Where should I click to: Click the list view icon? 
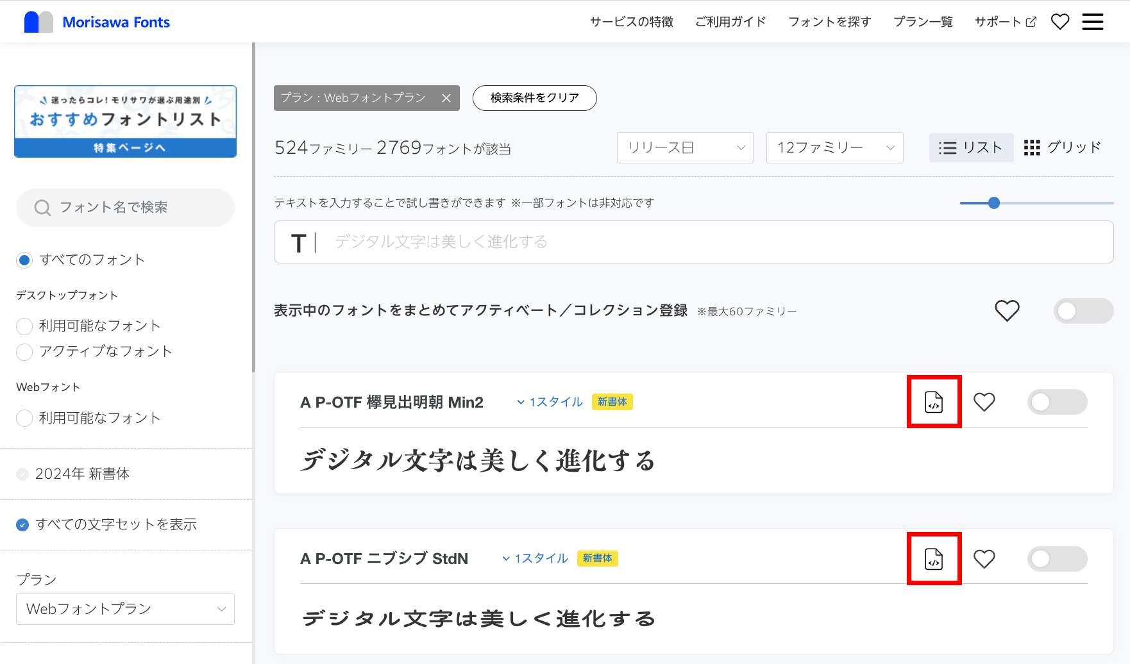point(947,148)
